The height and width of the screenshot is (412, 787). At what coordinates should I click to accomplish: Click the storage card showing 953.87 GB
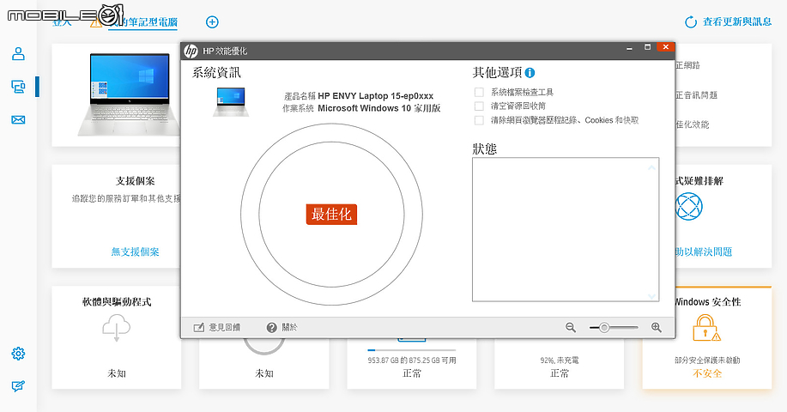412,364
